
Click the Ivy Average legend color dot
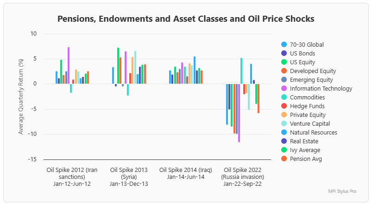click(x=284, y=150)
